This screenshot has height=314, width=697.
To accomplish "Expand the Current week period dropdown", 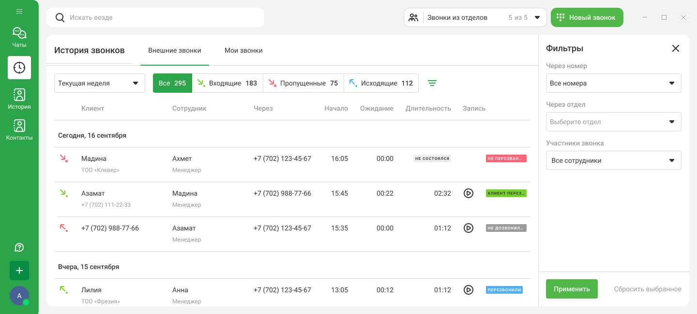I will pyautogui.click(x=99, y=83).
